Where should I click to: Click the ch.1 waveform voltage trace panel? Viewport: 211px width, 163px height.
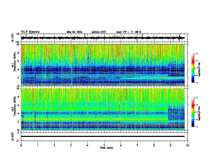(105, 38)
